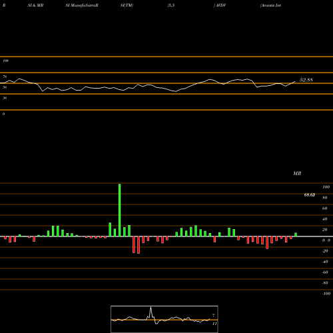Viewport: 333px width, 333px height.
Task: Click the '(Avantis Int' name text
Action: point(270,5)
